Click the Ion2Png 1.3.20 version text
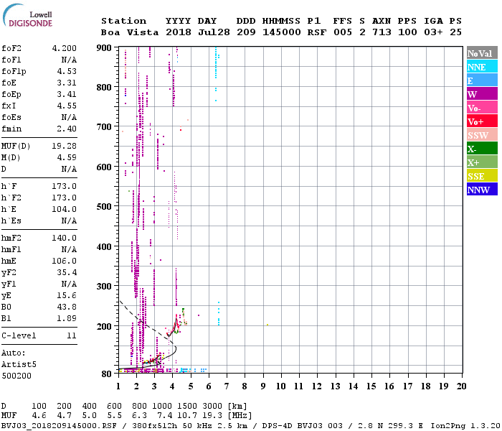 click(465, 426)
